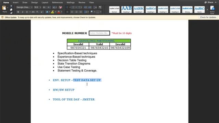
Task: Apply the Heading 4 style
Action: 163,10
